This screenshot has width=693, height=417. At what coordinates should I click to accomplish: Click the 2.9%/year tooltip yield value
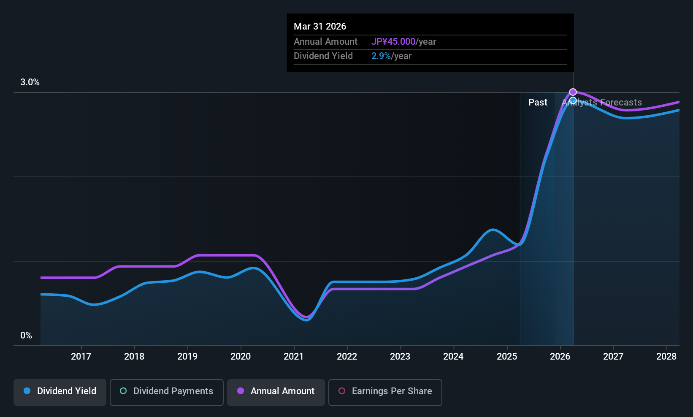click(x=391, y=56)
